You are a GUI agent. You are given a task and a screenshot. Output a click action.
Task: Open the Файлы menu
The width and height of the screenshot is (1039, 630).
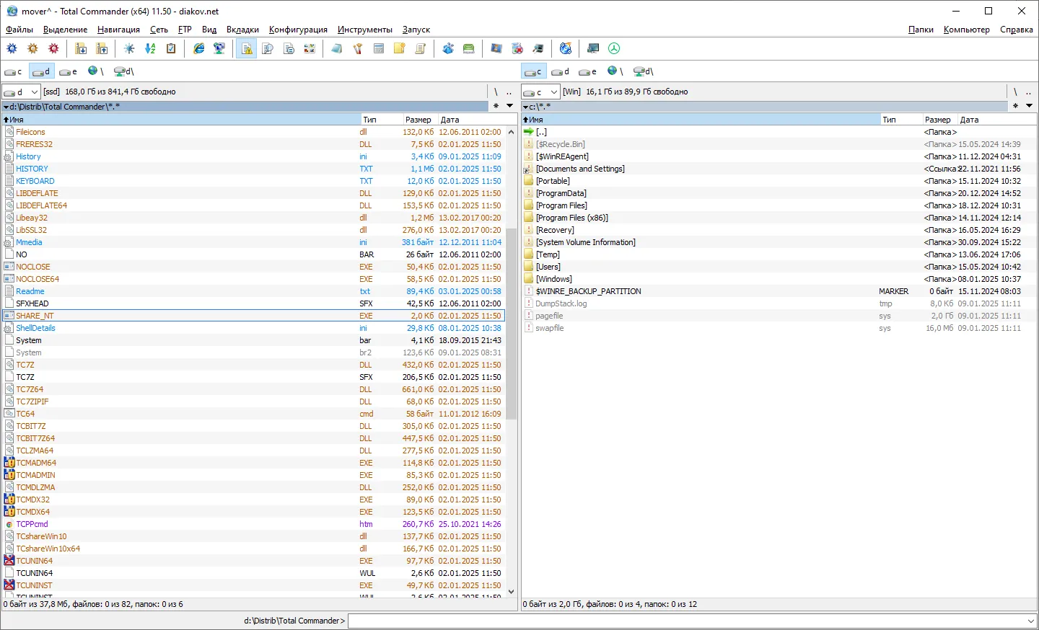19,30
